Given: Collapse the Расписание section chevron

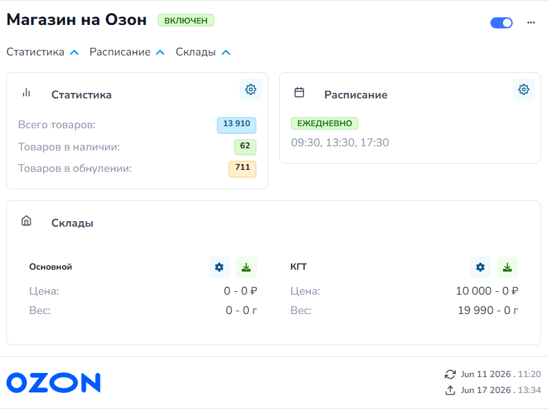Looking at the screenshot, I should point(160,53).
